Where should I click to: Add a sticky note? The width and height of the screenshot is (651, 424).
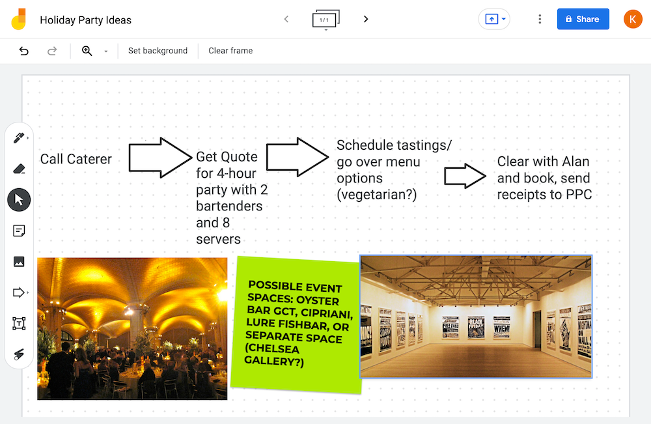pyautogui.click(x=19, y=231)
